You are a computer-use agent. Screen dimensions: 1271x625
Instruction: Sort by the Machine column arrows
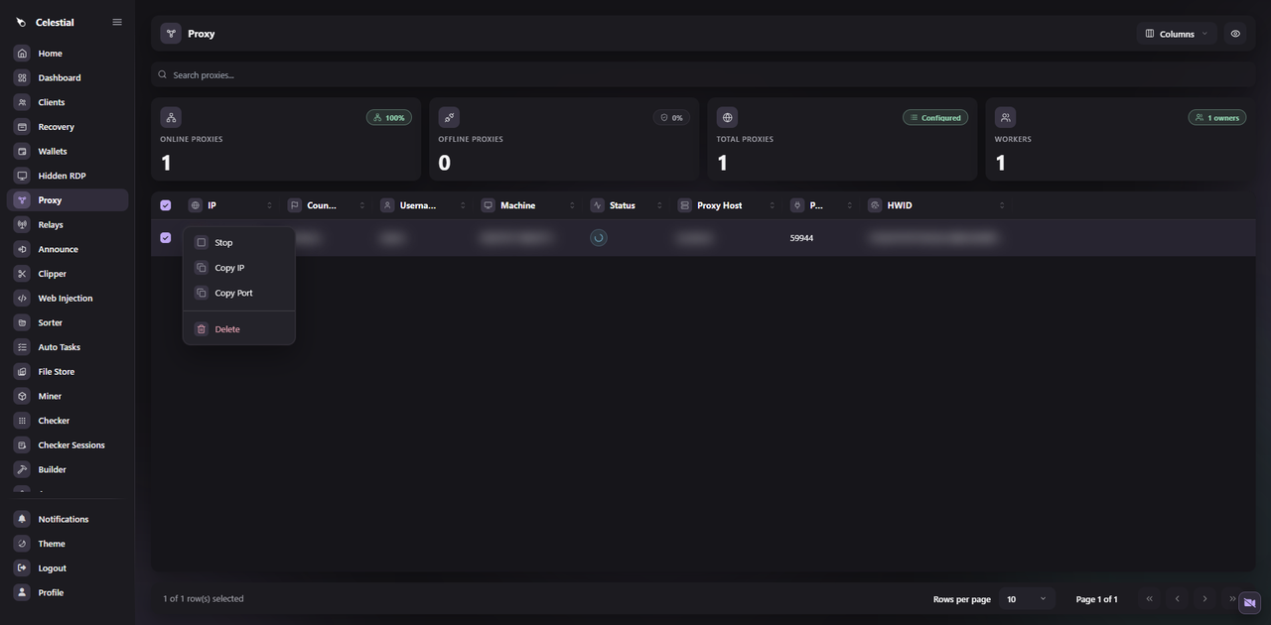click(x=572, y=205)
